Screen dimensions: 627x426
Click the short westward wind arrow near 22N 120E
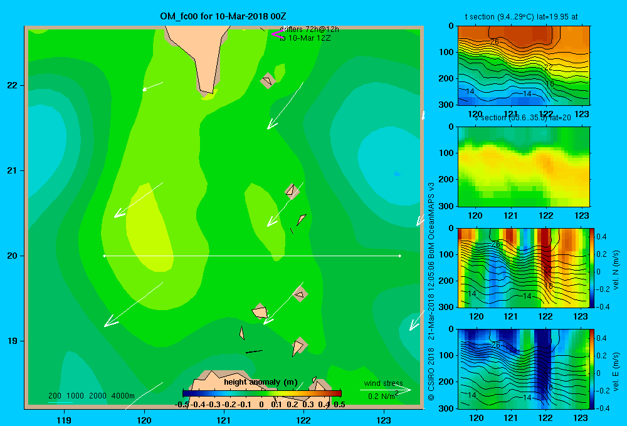(x=153, y=86)
